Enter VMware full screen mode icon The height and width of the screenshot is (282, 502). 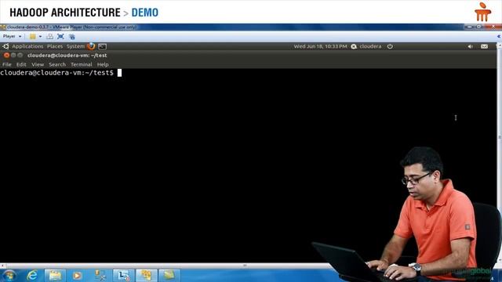pos(60,37)
